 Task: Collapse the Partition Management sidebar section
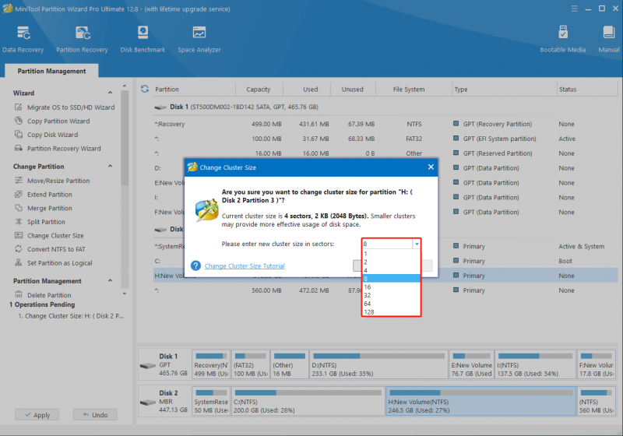[x=110, y=280]
